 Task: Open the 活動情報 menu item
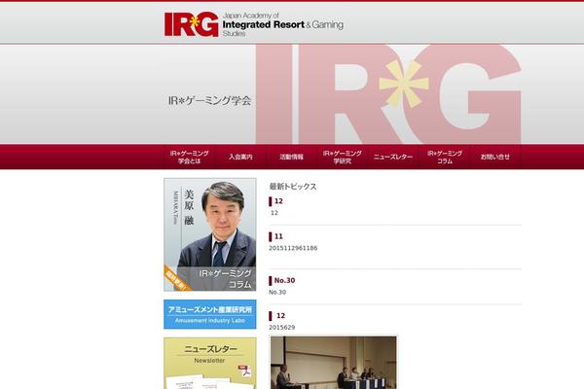291,158
